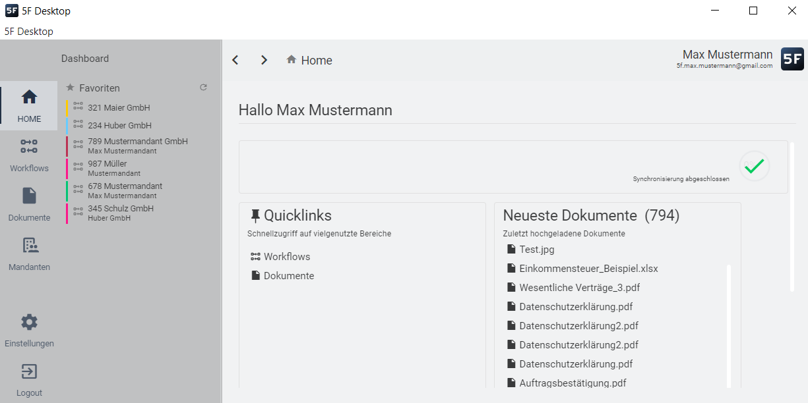
Task: Open favorite 345 Schulz GmbH
Action: [121, 208]
